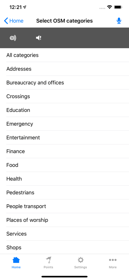Open Bureaucracy and offices category

[64, 83]
